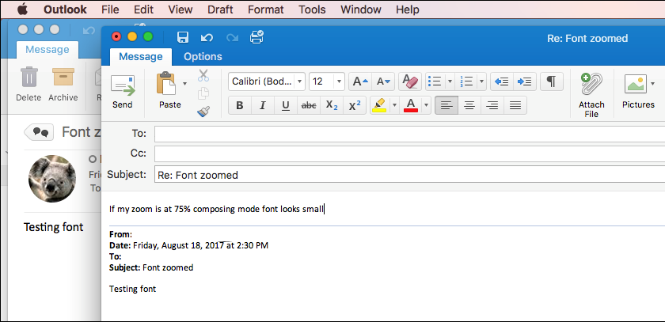Open the Format menu

(x=266, y=9)
